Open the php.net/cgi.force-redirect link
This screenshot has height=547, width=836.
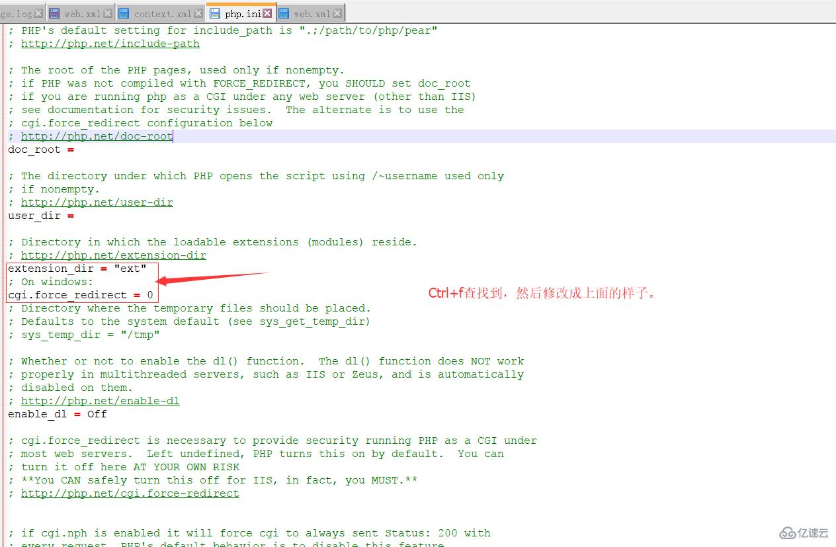click(x=130, y=493)
